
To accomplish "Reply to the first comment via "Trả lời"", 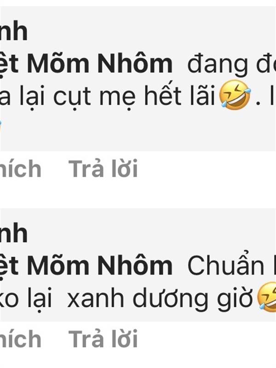I will (x=103, y=169).
